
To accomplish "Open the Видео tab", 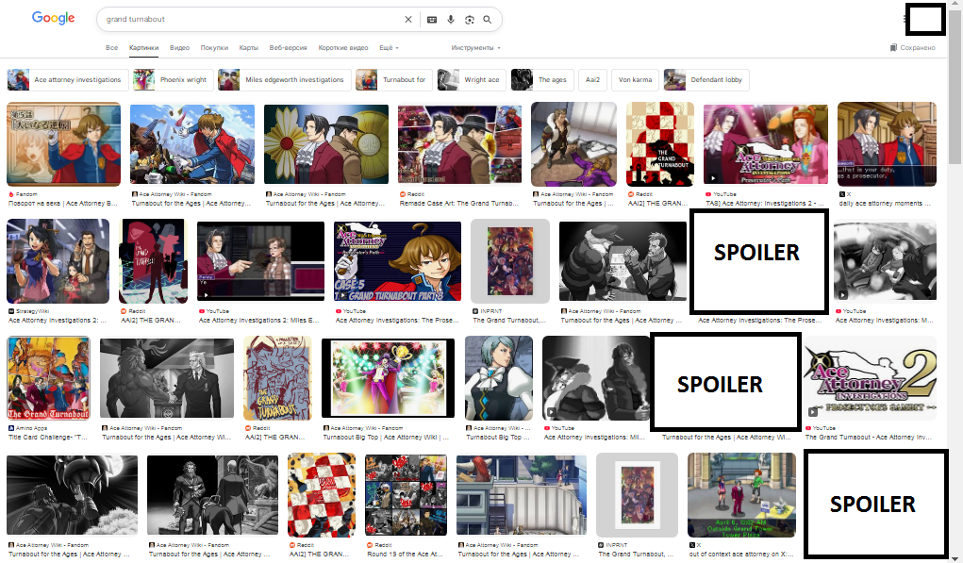I will [179, 48].
